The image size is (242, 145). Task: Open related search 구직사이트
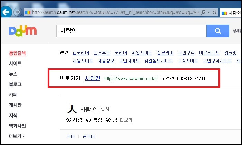188,61
